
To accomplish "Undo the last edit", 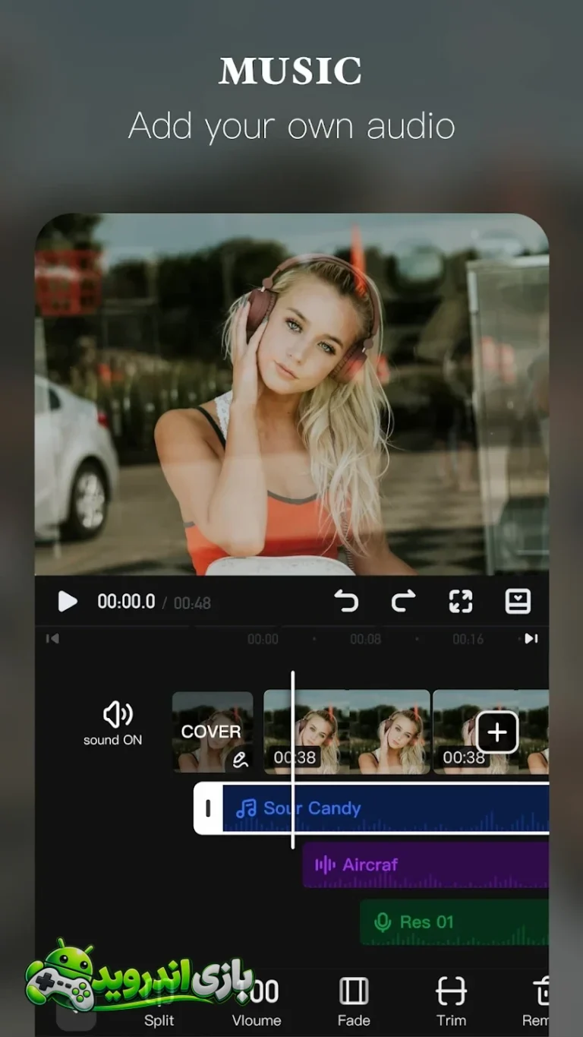I will [x=346, y=602].
